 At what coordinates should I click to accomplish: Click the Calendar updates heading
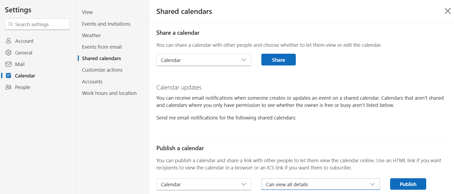click(x=179, y=87)
